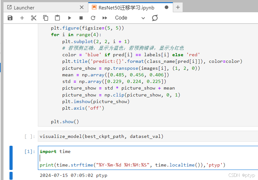Save the notebook using the floppy disk icon
Screen dimensions: 258x180
click(10, 18)
